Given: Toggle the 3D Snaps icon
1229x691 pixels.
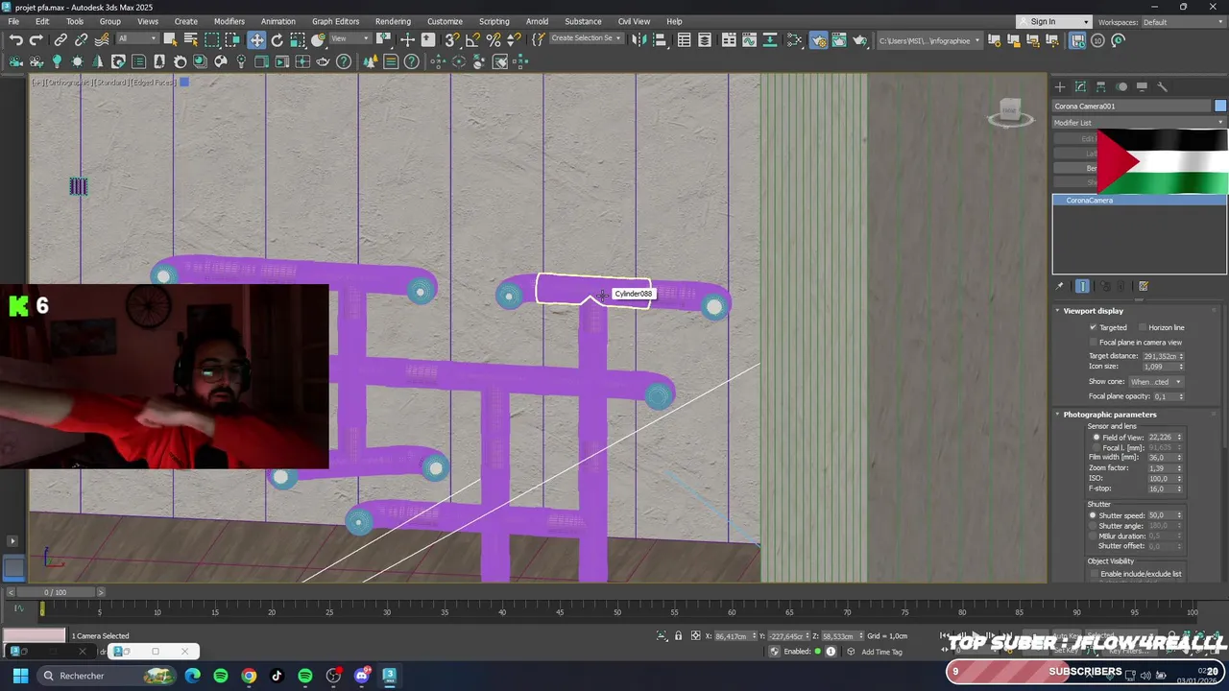Looking at the screenshot, I should pos(451,39).
